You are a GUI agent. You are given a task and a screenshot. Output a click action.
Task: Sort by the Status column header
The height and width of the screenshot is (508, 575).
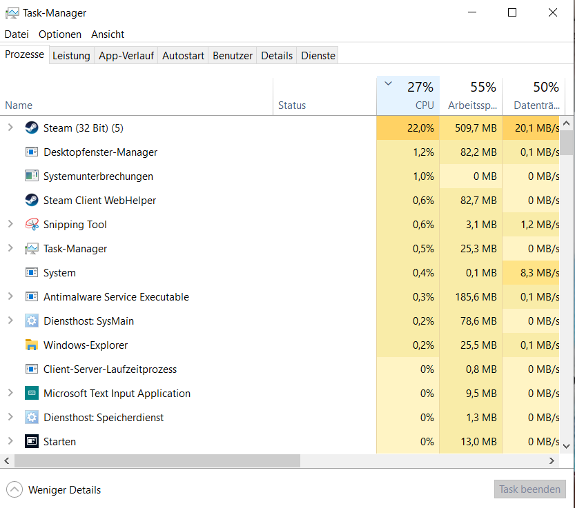324,96
